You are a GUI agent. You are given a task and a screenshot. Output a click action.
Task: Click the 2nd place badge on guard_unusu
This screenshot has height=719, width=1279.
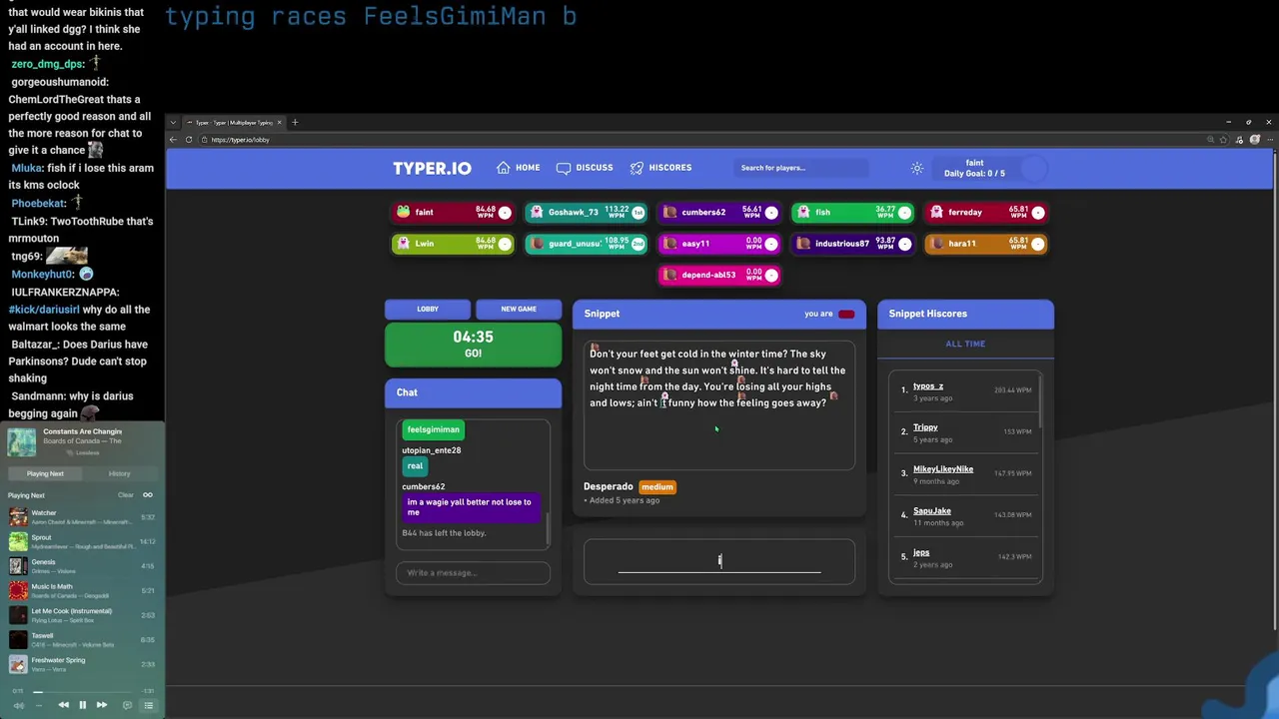tap(638, 244)
